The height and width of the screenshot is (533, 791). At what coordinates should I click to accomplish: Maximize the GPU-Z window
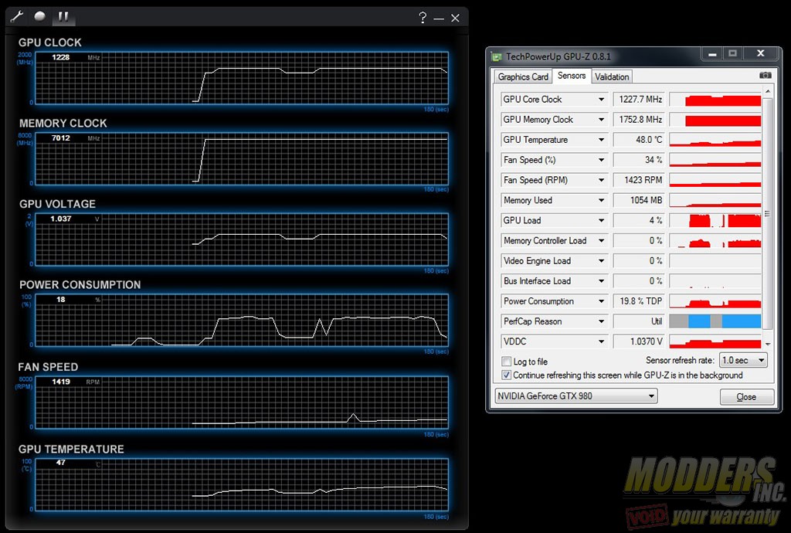732,53
